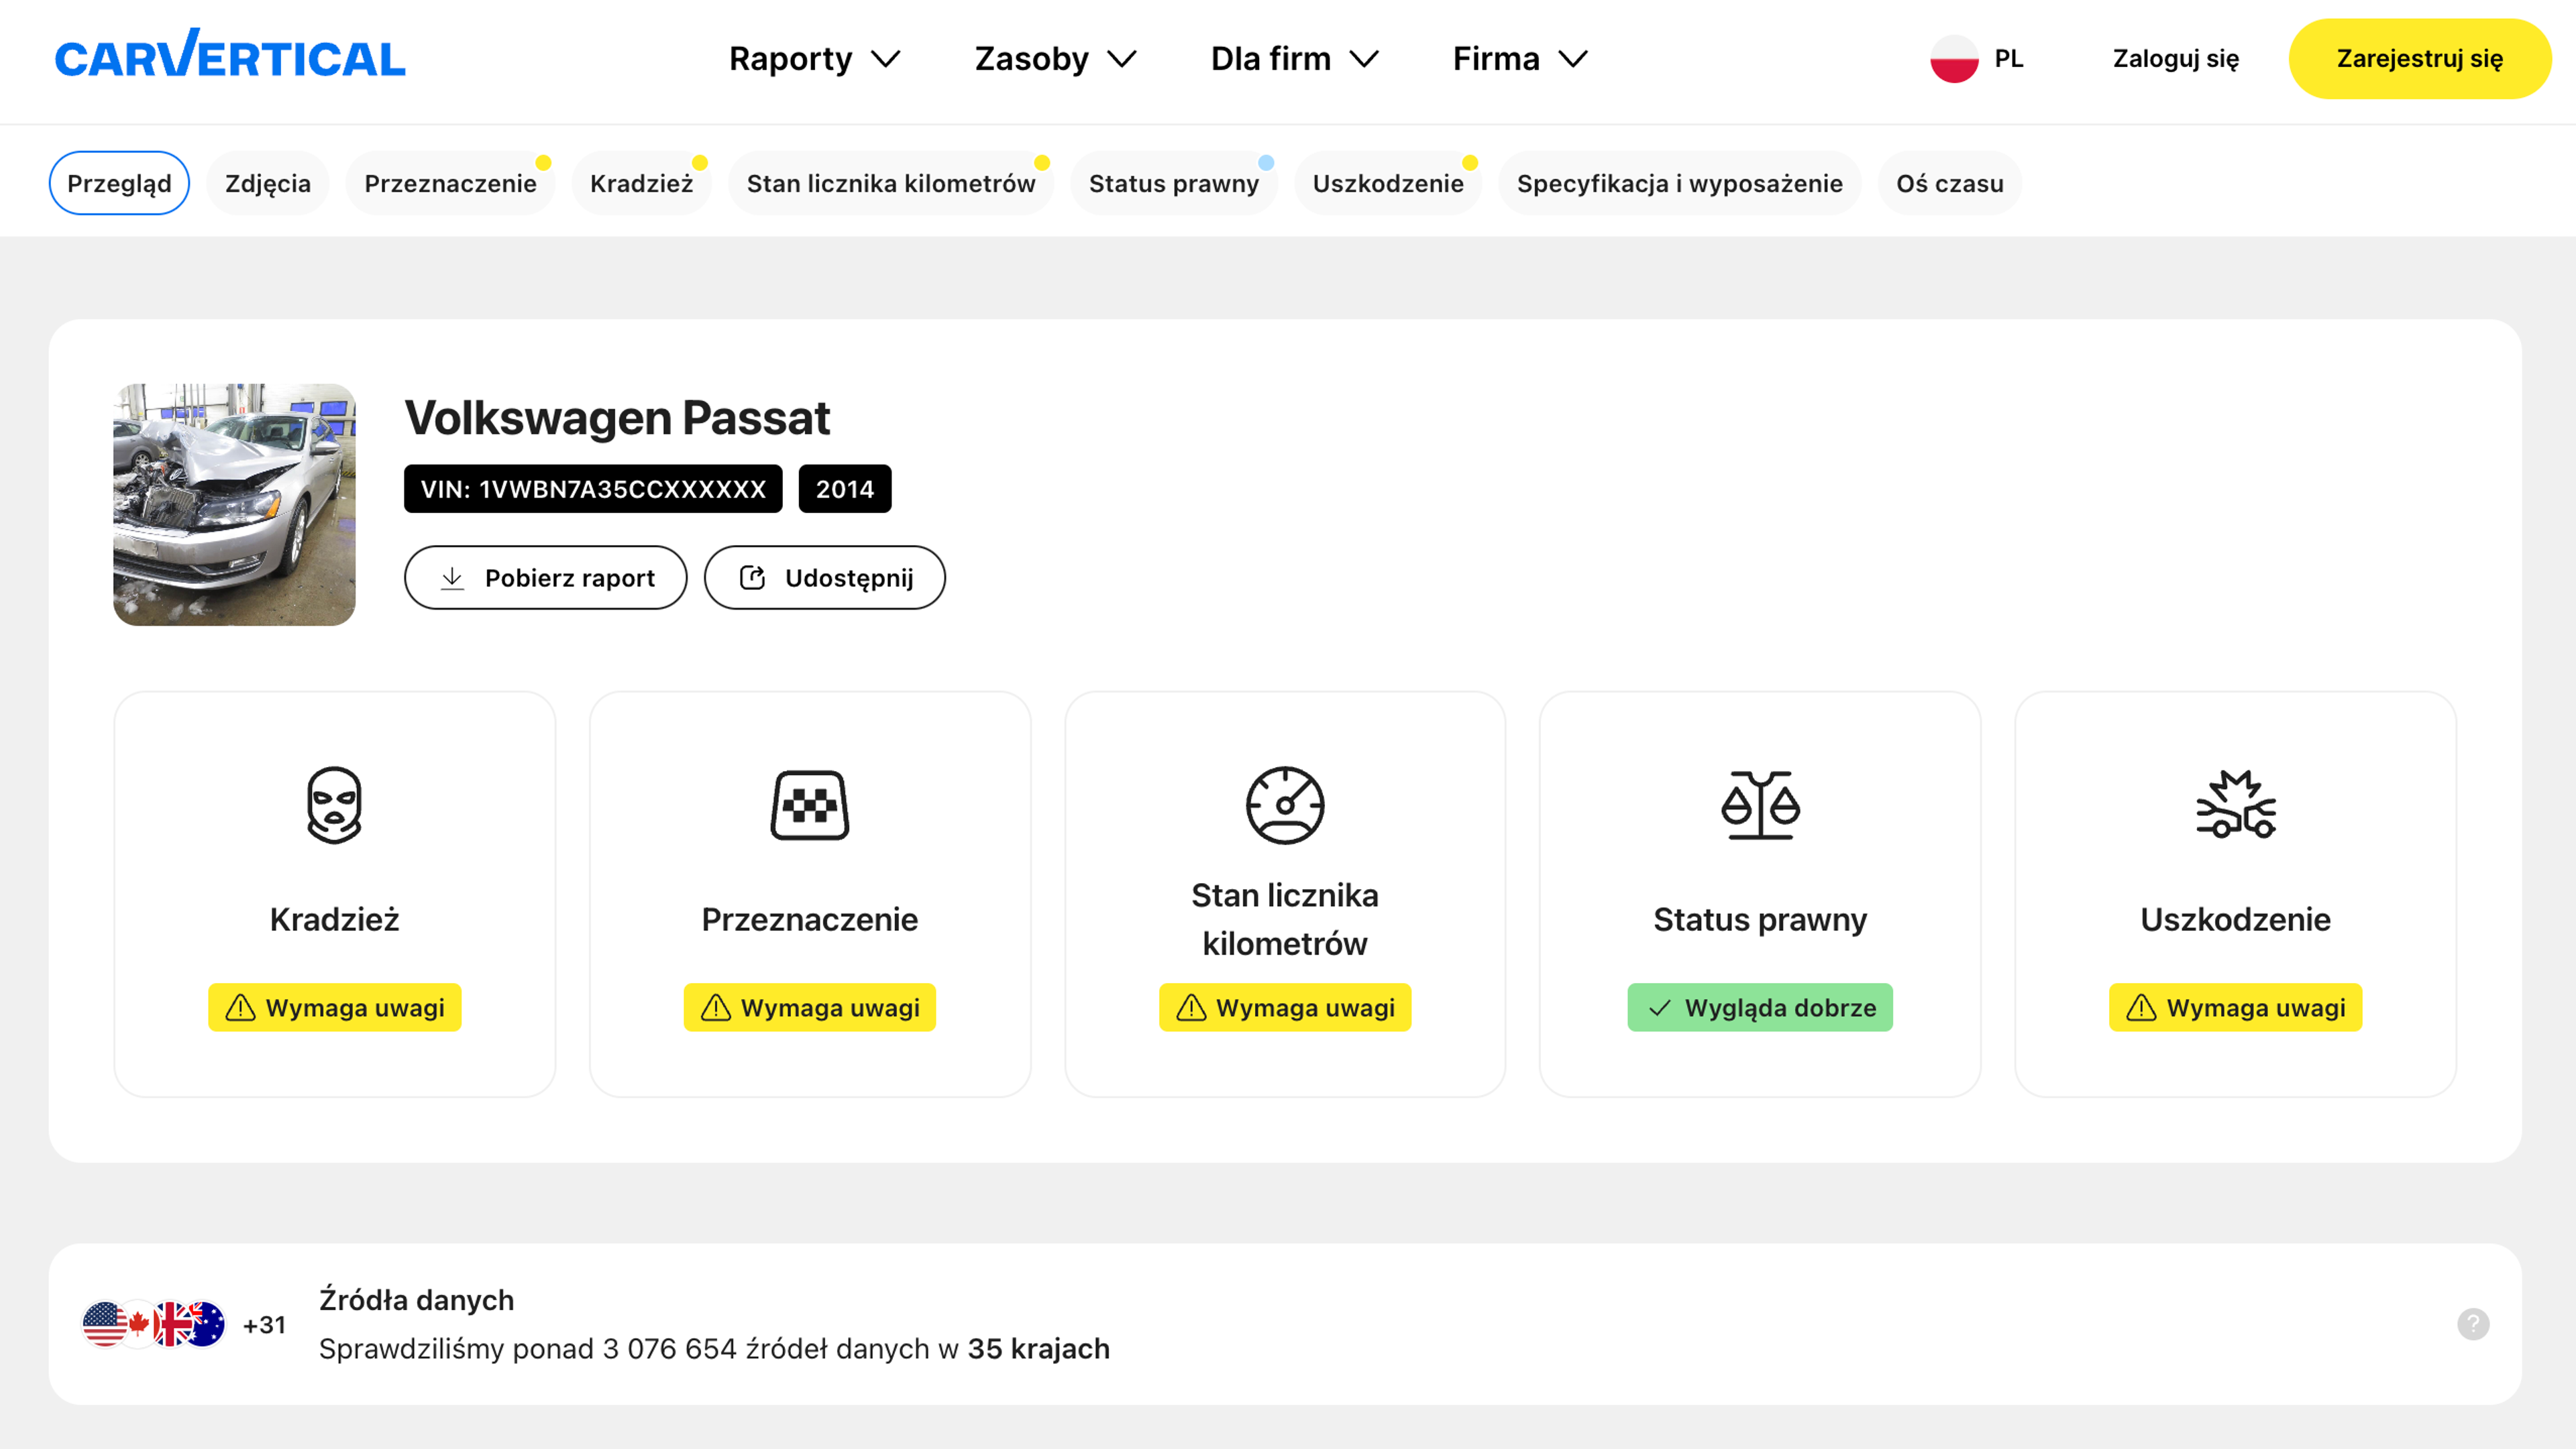Click the taxi checker icon for Przeznaczenie
The width and height of the screenshot is (2576, 1449).
tap(809, 805)
